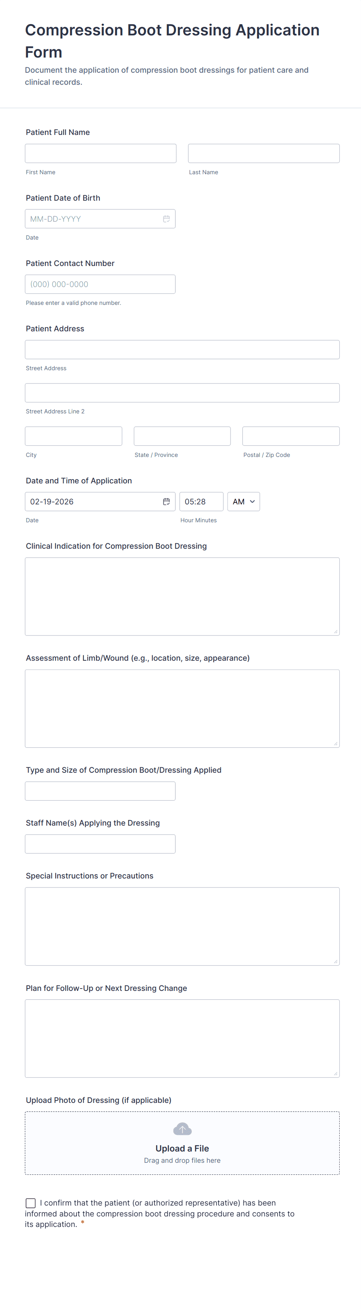Click the Type and Size of Compression Boot field
The width and height of the screenshot is (361, 1309).
point(100,791)
